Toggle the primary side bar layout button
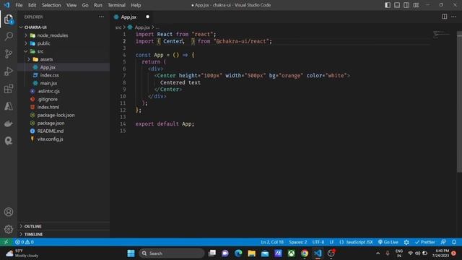This screenshot has height=260, width=462. point(388,5)
